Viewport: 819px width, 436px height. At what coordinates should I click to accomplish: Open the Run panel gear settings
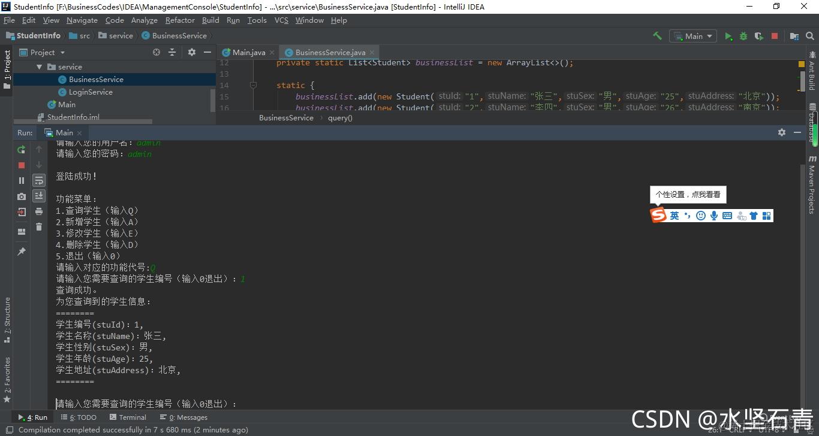[x=782, y=132]
